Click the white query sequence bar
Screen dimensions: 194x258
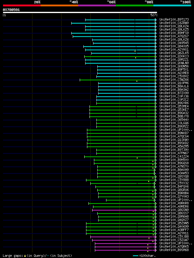(x=80, y=12)
